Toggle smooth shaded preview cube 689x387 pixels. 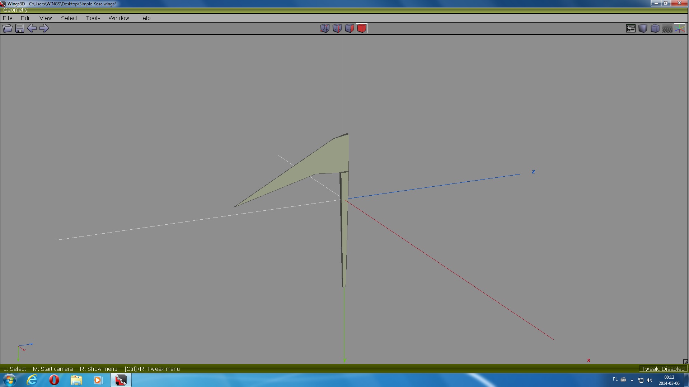point(643,28)
